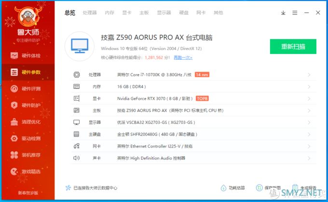Click the download arrow icon in title bar

283,13
